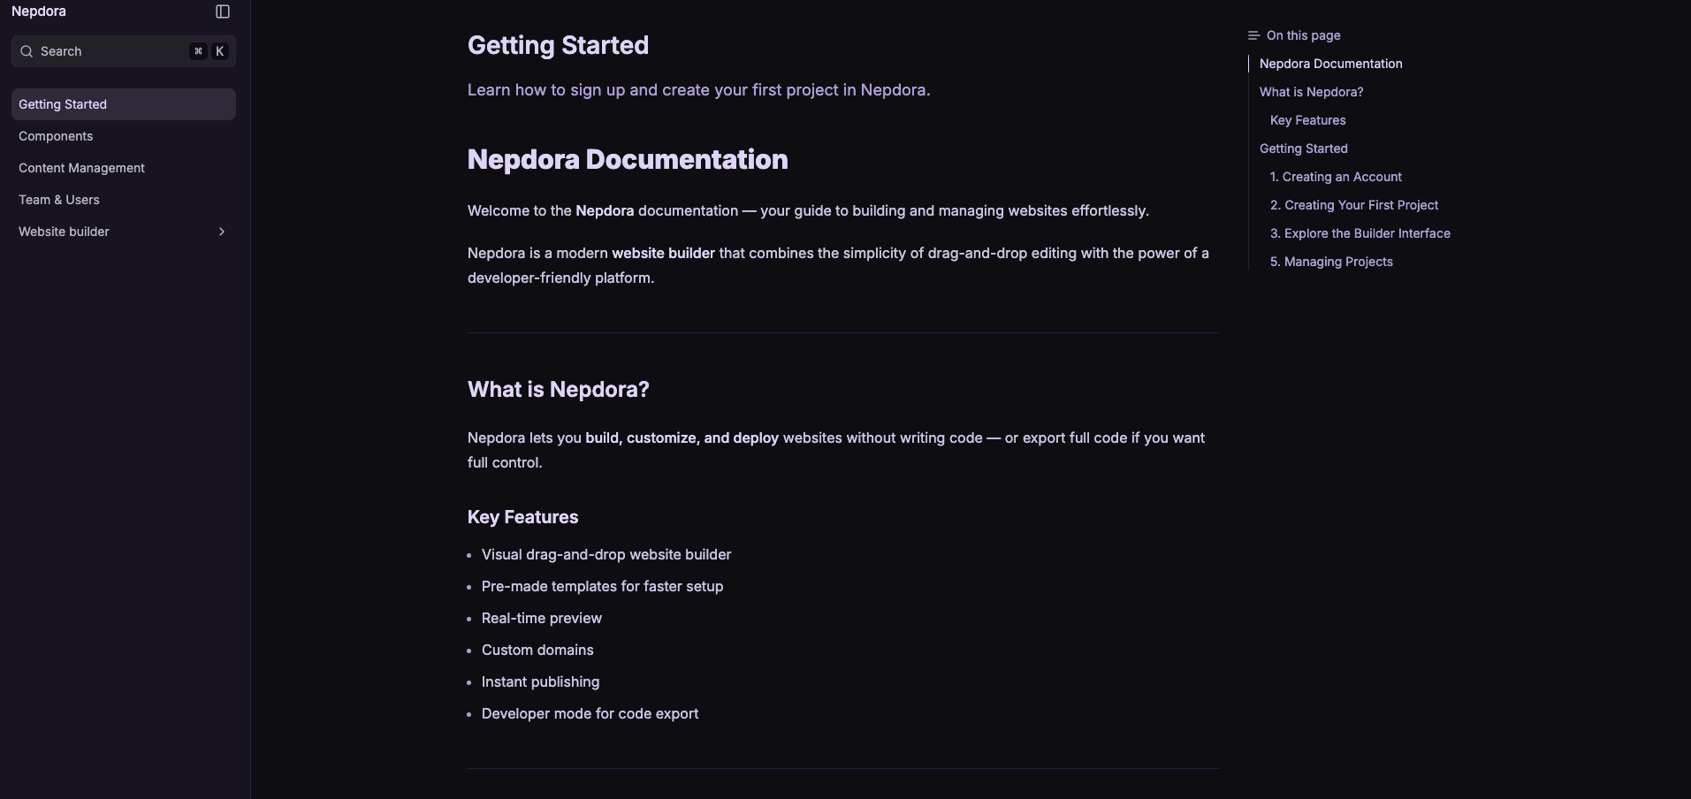The height and width of the screenshot is (799, 1691).
Task: Open the What is Nepdora? outline link
Action: pyautogui.click(x=1311, y=92)
